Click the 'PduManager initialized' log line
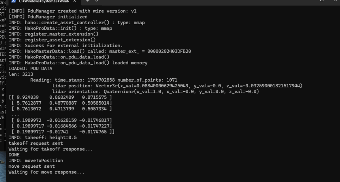 [x=48, y=17]
